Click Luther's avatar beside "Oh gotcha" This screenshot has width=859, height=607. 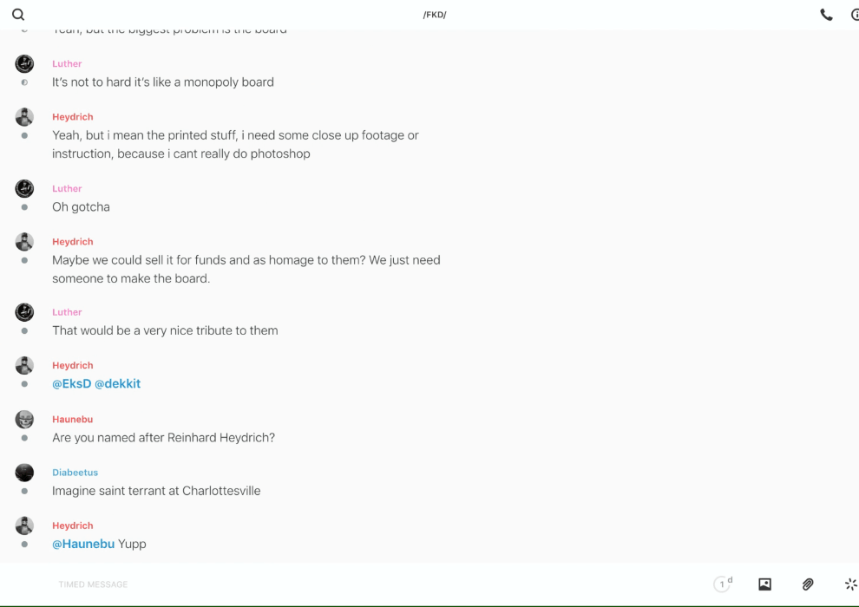pos(24,188)
